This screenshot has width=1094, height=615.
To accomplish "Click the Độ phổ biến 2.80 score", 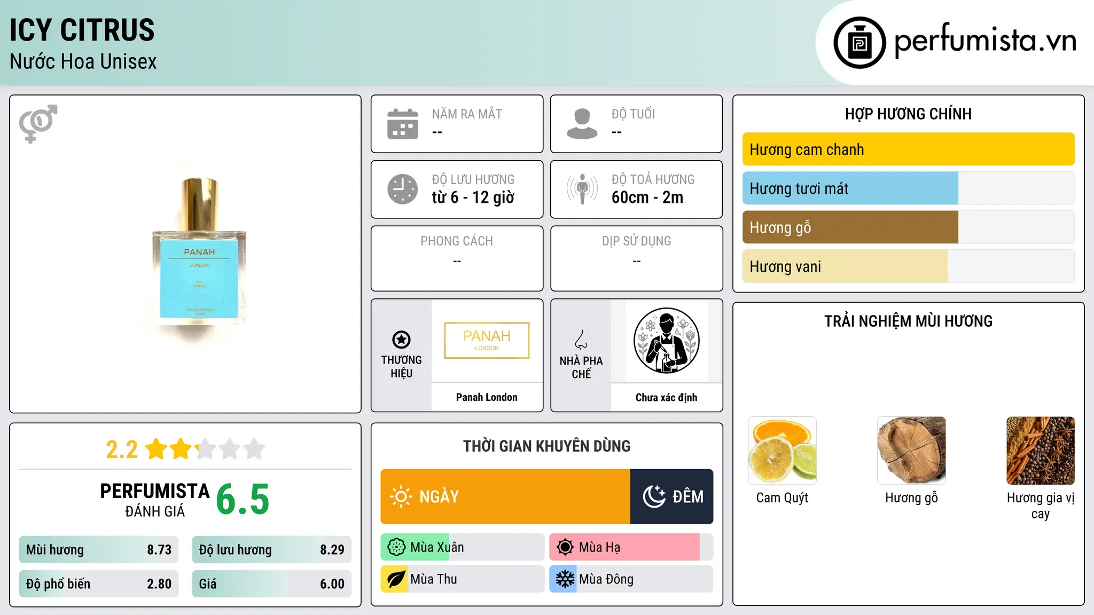I will point(99,584).
